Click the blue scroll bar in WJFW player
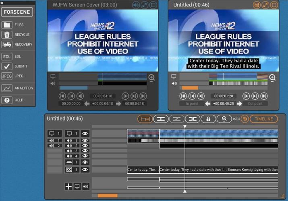This screenshot has width=288, height=201. tap(74, 88)
